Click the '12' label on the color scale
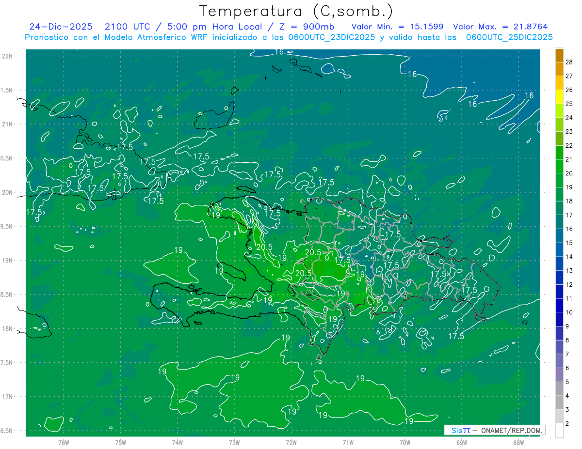582x449 pixels. click(569, 284)
